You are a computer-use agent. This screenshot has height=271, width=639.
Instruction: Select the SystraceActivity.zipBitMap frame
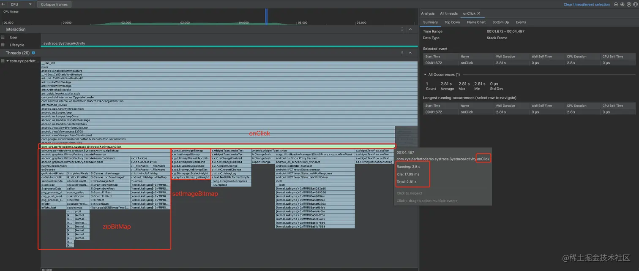[106, 151]
